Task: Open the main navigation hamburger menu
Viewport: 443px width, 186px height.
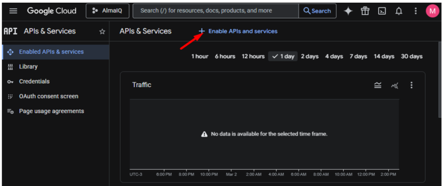Action: [x=13, y=11]
